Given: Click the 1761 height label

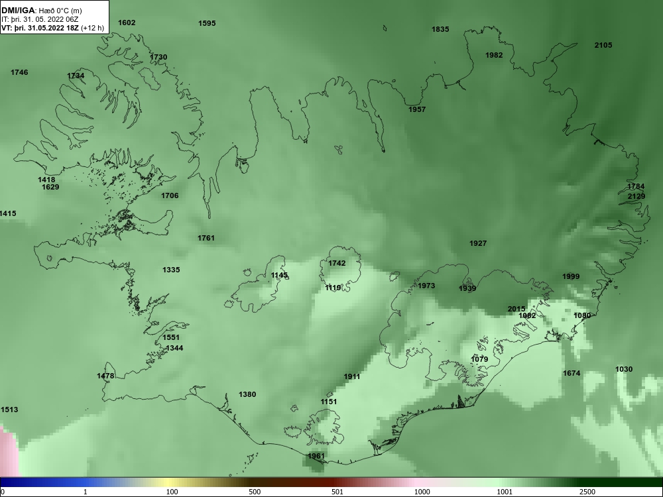Looking at the screenshot, I should [206, 238].
